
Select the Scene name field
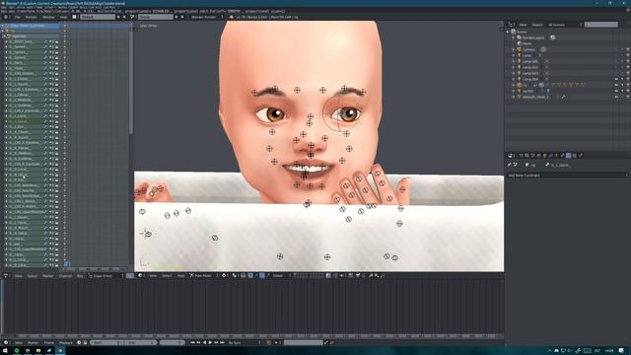(156, 17)
